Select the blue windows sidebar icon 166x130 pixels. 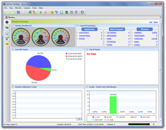[x=7, y=28]
